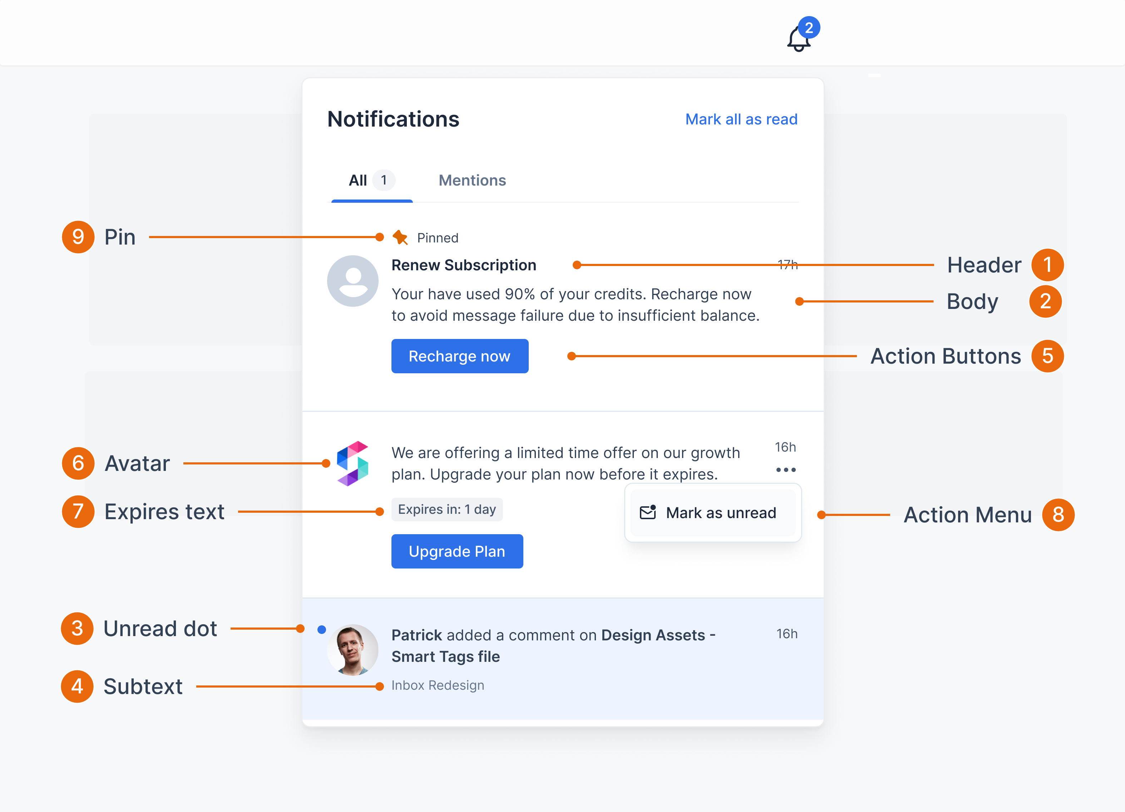Screen dimensions: 1125x812
Task: Click the Inbox Redesign subtext
Action: (x=438, y=685)
